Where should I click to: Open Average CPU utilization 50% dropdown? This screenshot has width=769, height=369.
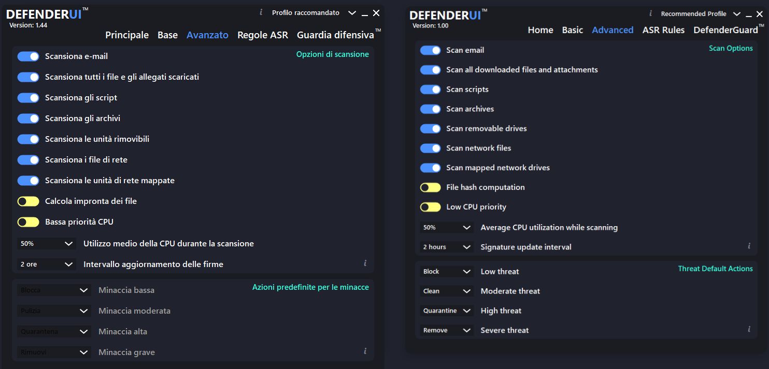coord(447,227)
